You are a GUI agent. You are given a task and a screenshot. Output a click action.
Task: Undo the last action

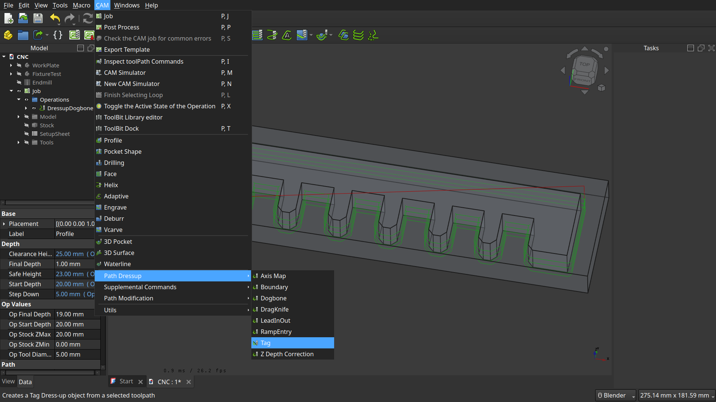[55, 18]
